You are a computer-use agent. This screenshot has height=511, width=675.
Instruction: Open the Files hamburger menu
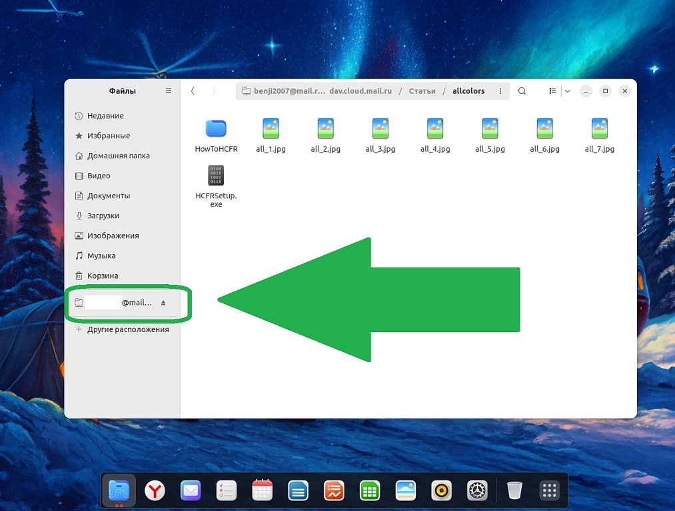pos(169,91)
